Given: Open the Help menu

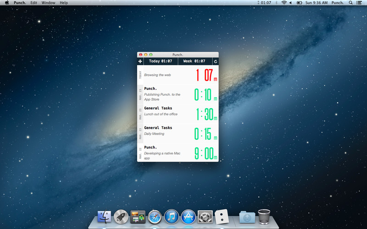Looking at the screenshot, I should coord(64,3).
